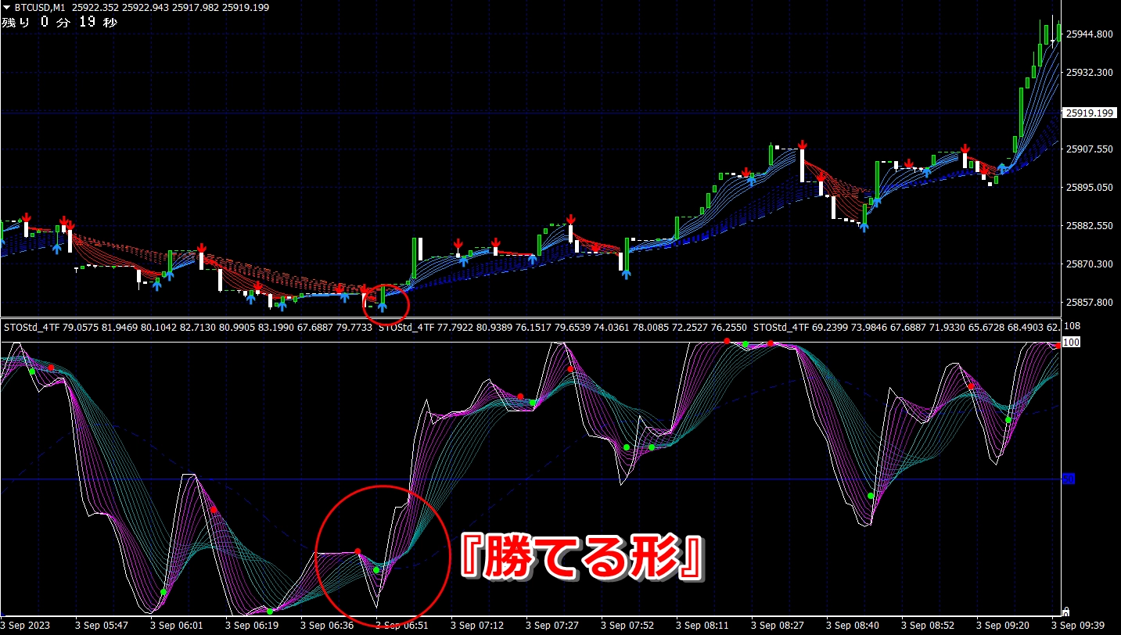
Task: Click the green dot inside the large red circle
Action: [376, 570]
